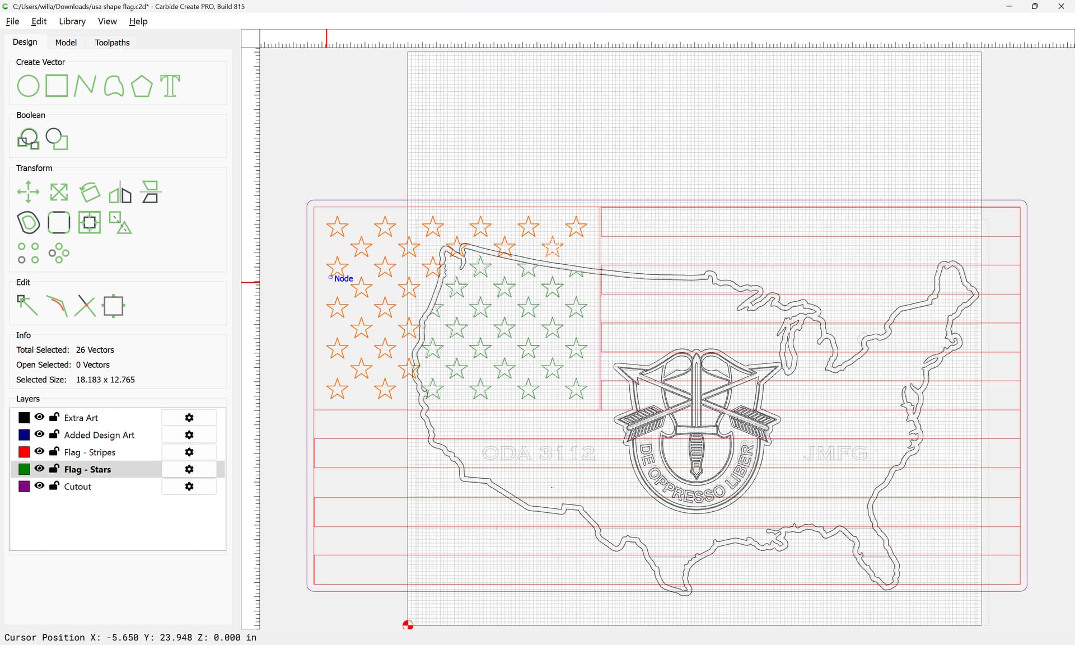Viewport: 1075px width, 645px height.
Task: Click the Join/Crop vectors edit icon
Action: (114, 306)
